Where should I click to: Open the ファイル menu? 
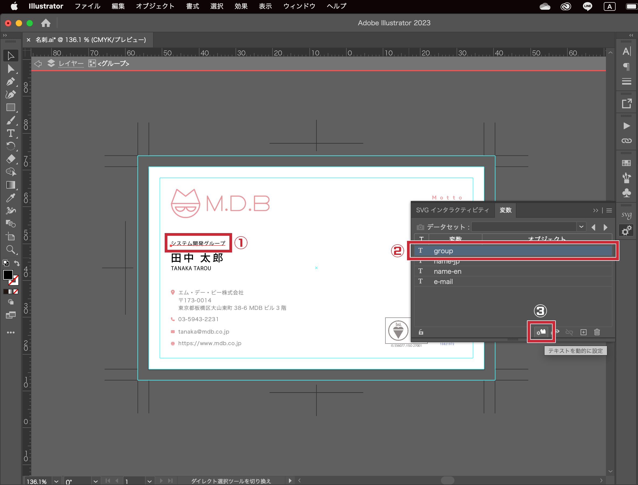pyautogui.click(x=88, y=6)
